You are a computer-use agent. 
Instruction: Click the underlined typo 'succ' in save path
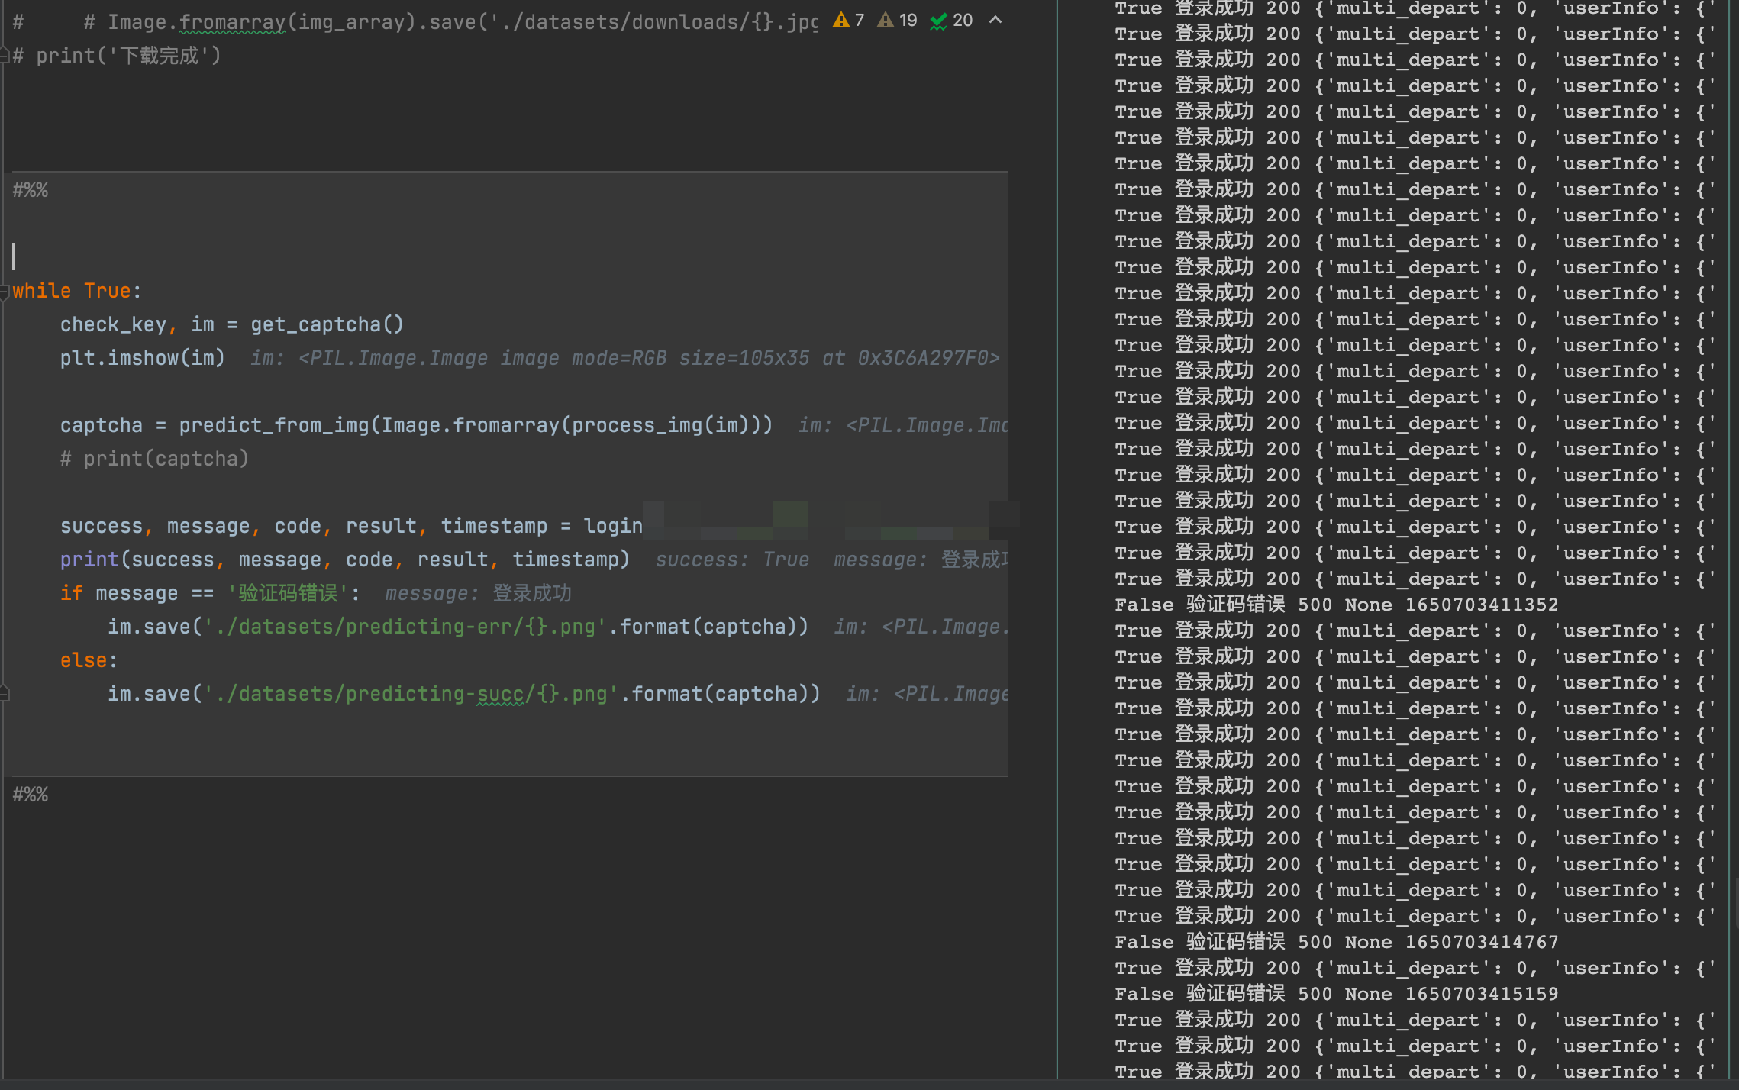[x=500, y=694]
